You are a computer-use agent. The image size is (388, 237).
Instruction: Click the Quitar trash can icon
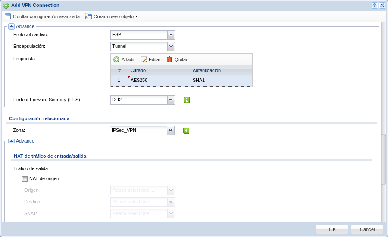point(169,59)
